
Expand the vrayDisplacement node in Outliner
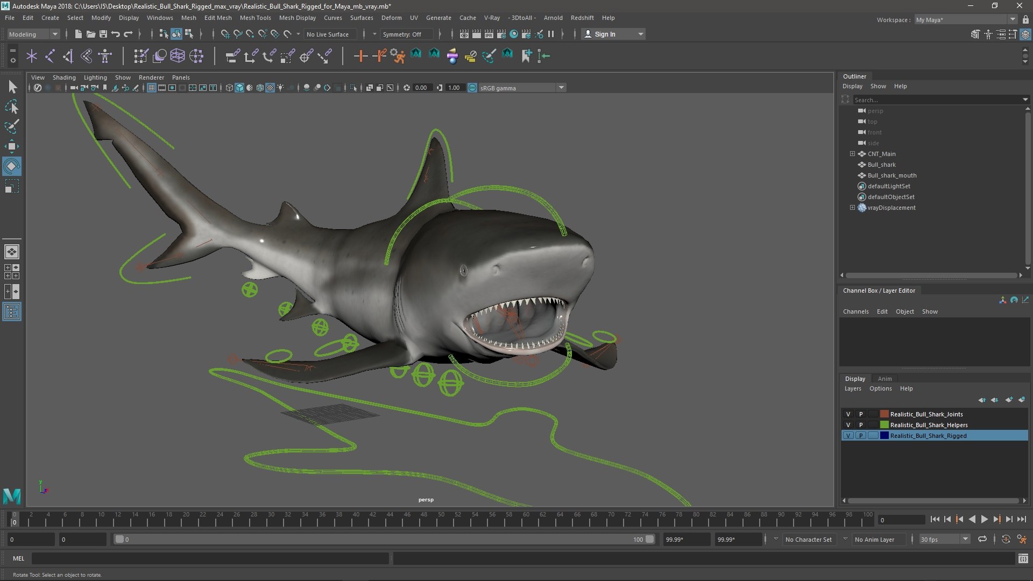(x=852, y=208)
